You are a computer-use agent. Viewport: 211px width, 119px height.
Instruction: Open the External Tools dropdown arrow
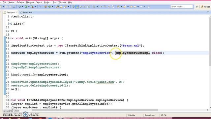click(35, 7)
